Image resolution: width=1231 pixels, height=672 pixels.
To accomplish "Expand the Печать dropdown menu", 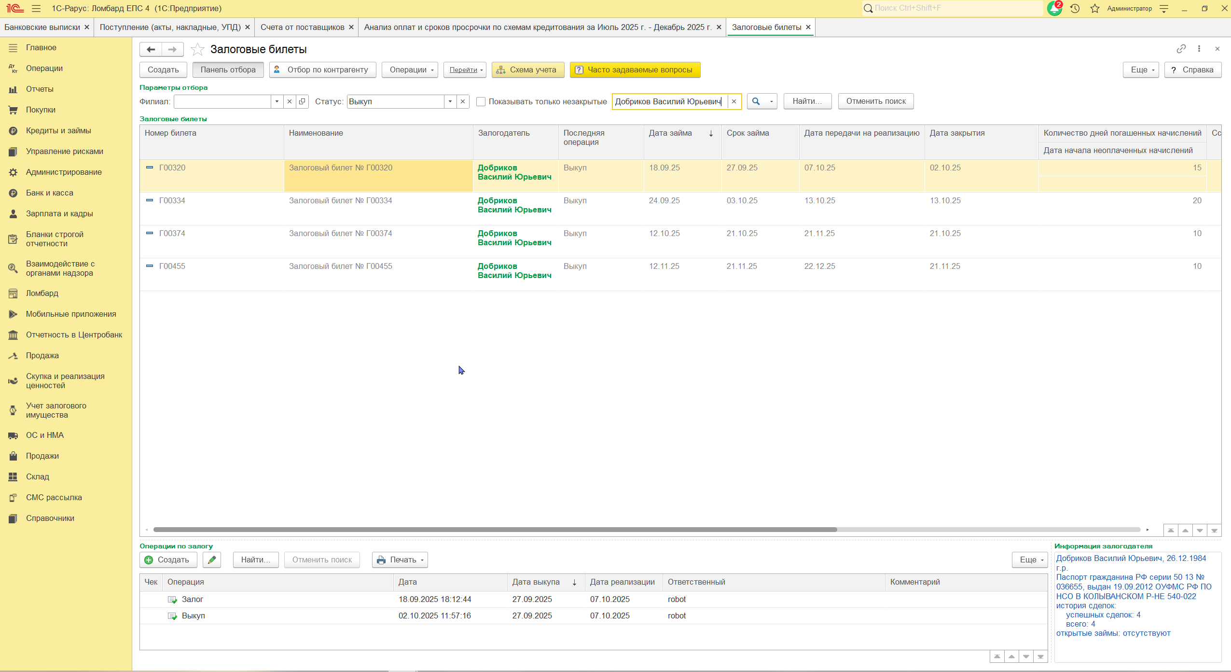I will pos(400,560).
